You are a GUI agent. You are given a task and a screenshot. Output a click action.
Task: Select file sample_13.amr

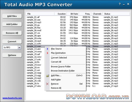tap(34, 49)
